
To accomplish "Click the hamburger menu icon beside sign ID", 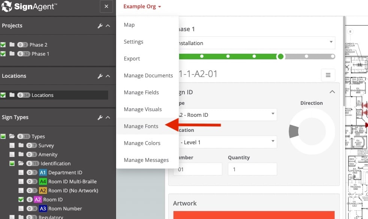I will coord(328,75).
